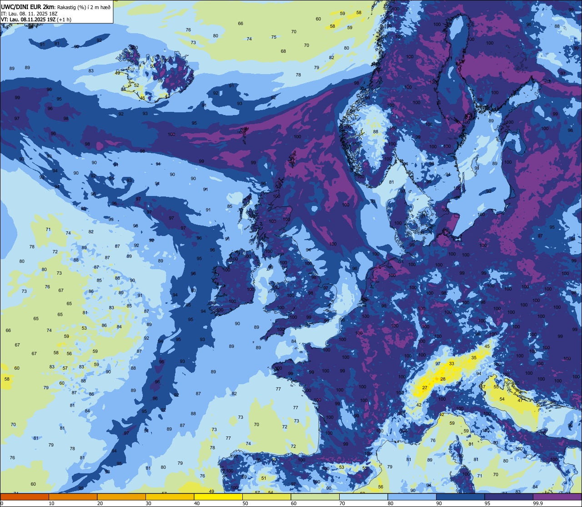Image resolution: width=582 pixels, height=507 pixels.
Task: Click the orange-red 0–10 legend color segment
Action: point(25,497)
